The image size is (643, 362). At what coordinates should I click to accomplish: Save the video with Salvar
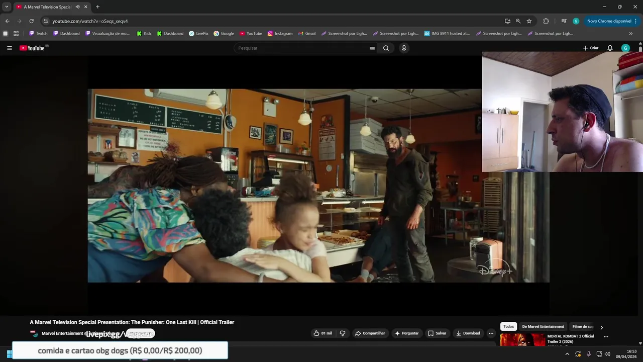(x=437, y=333)
